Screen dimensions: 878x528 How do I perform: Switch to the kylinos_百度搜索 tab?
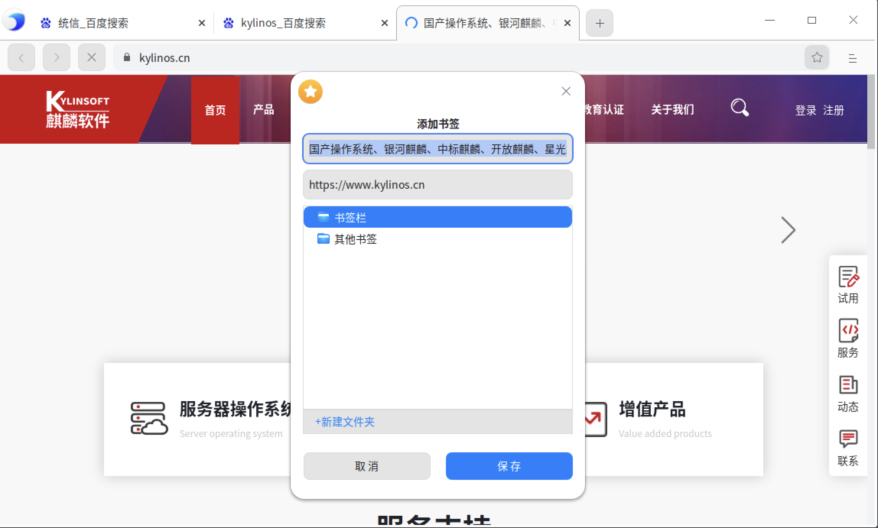(304, 23)
